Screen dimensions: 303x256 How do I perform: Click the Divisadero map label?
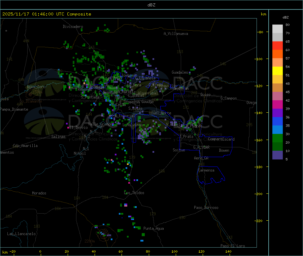(x=73, y=27)
